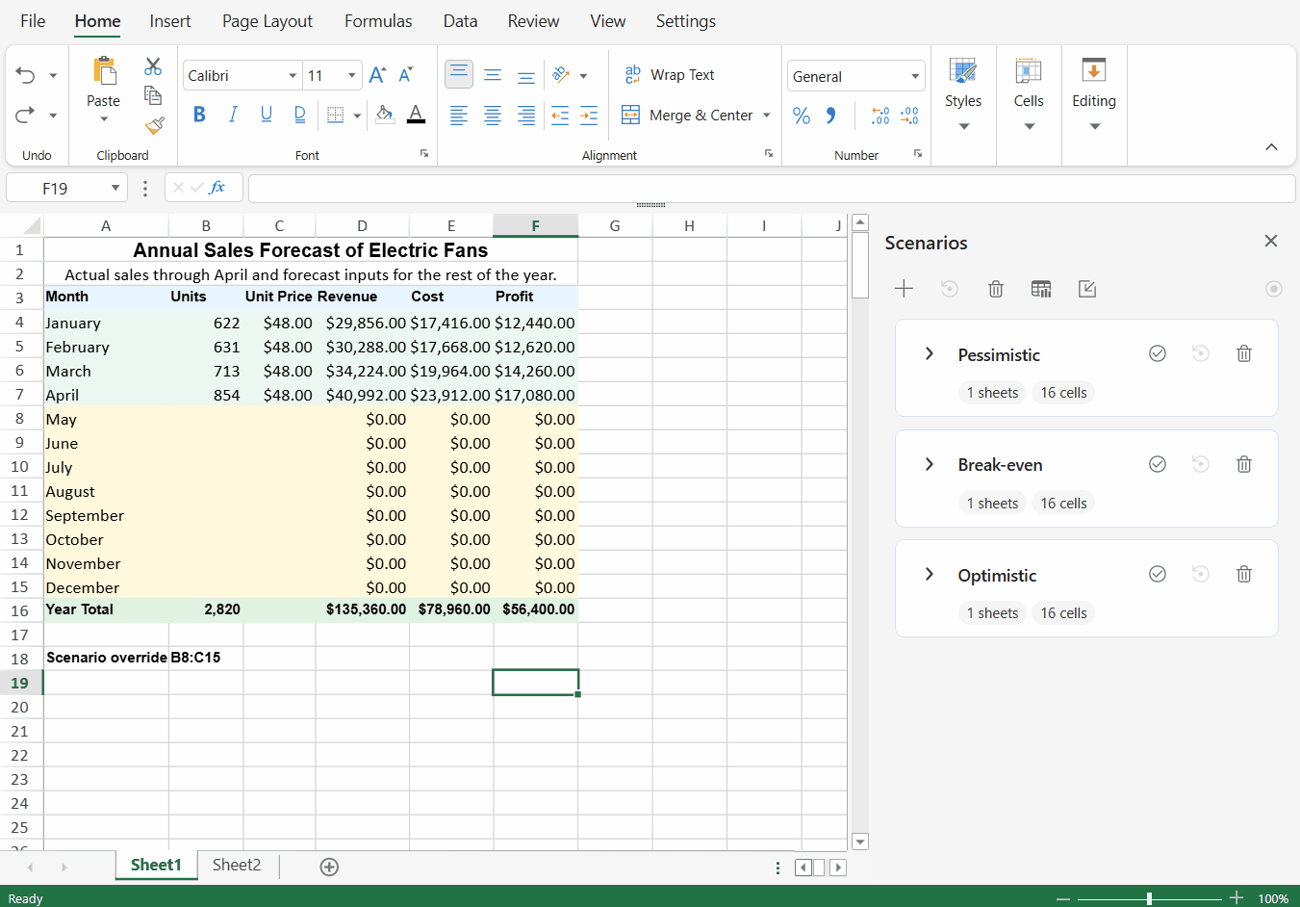Click the Review tab
This screenshot has height=907, width=1300.
pyautogui.click(x=533, y=21)
